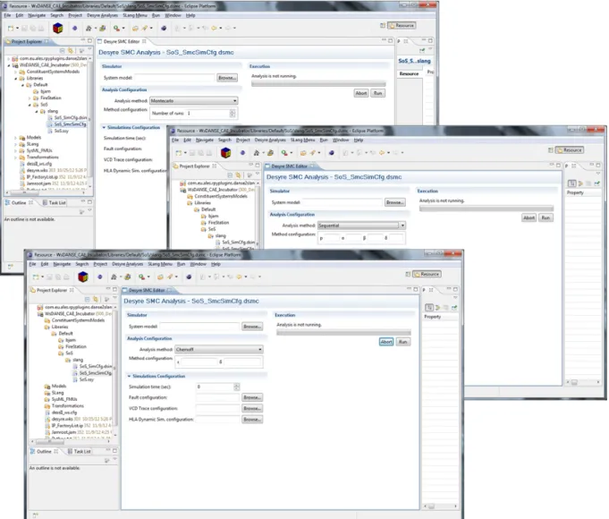Click the colorful cube icon in the top-left window toolbar

[58, 28]
